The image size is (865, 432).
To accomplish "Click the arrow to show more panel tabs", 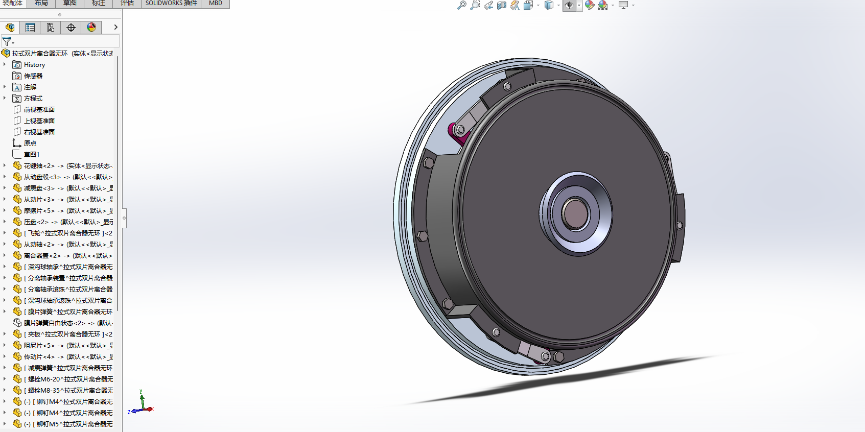I will 115,28.
